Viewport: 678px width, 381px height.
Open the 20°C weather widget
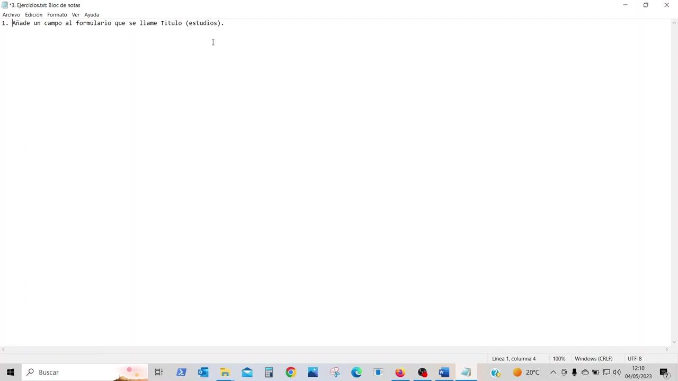(x=527, y=373)
